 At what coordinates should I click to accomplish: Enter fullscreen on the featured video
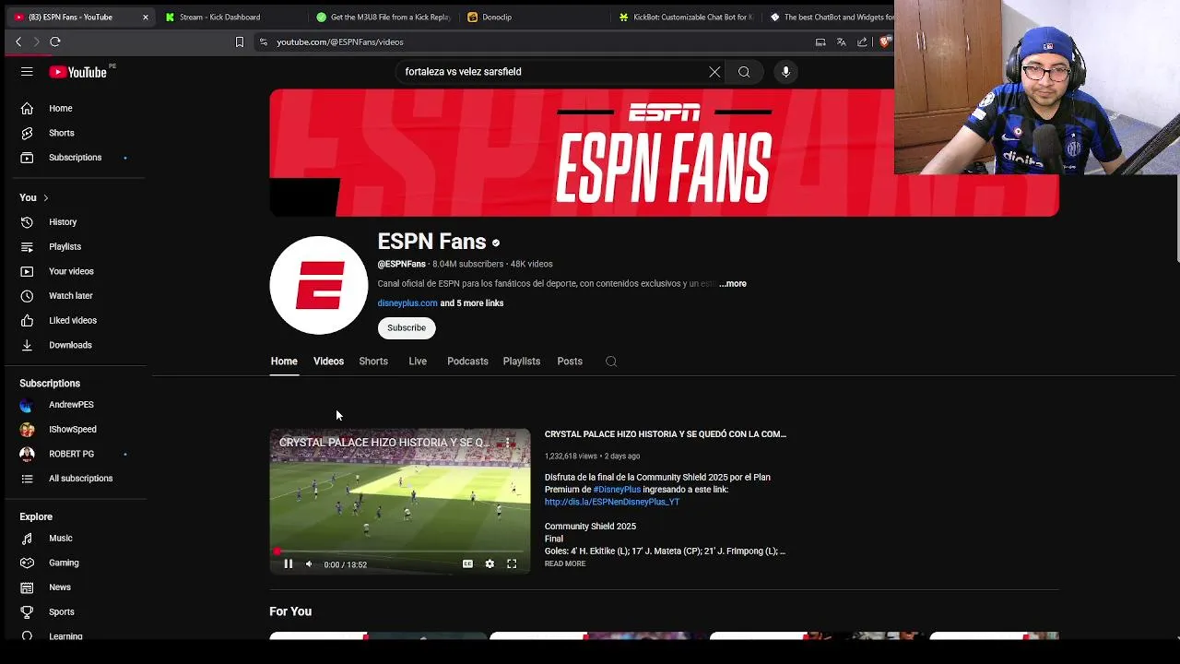point(512,564)
